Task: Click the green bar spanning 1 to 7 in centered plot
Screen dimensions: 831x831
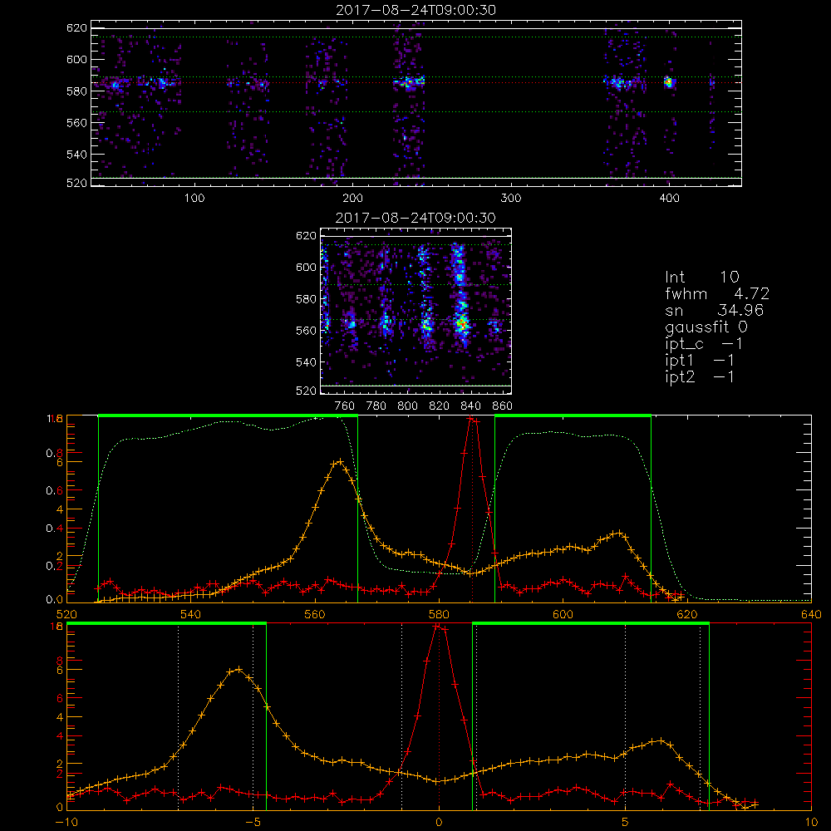Action: point(590,623)
